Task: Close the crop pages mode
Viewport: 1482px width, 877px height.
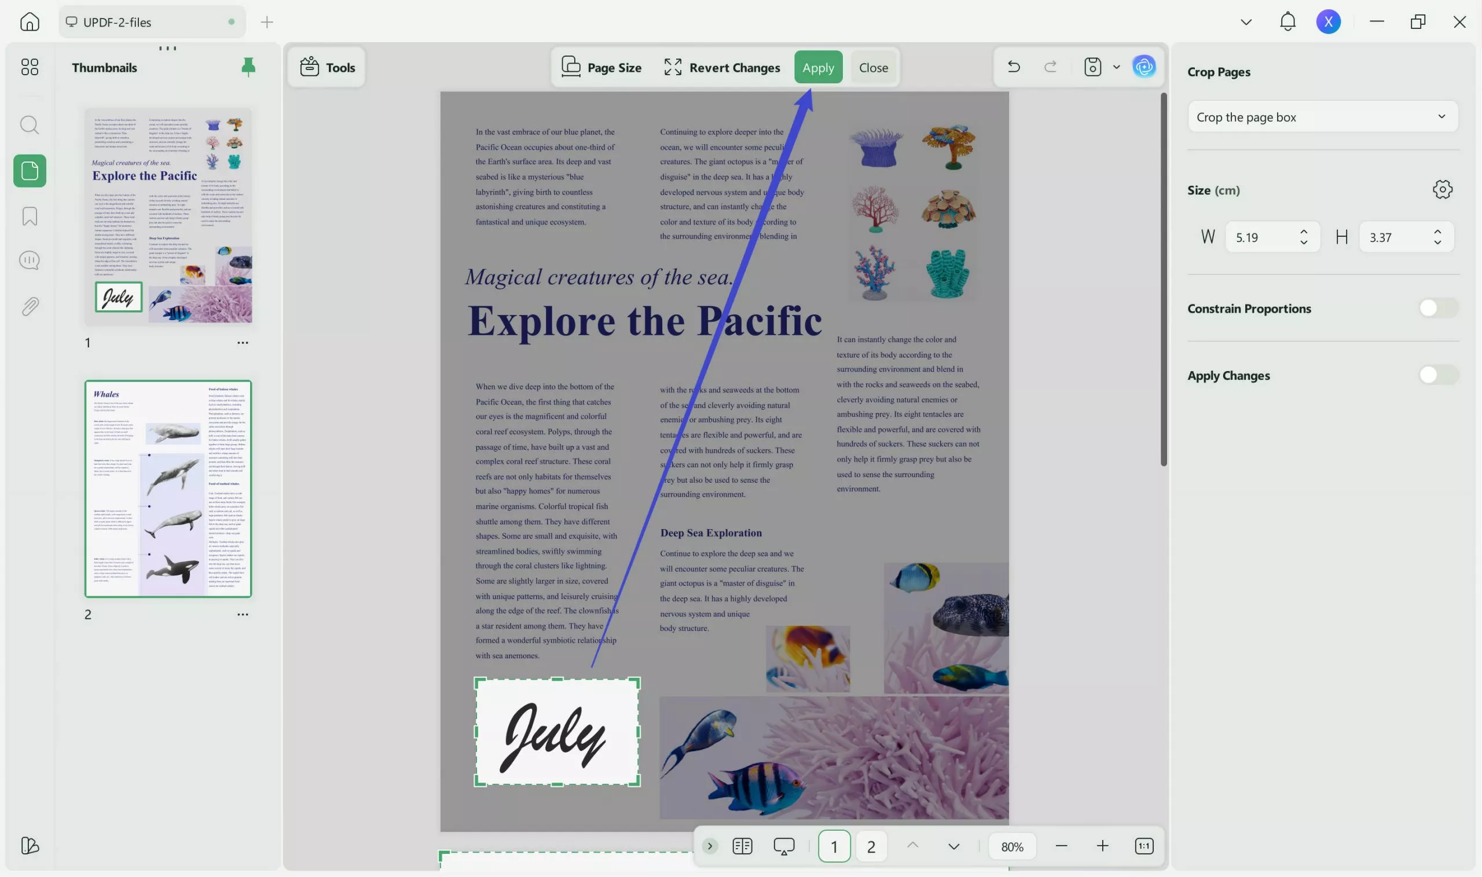Action: coord(874,67)
